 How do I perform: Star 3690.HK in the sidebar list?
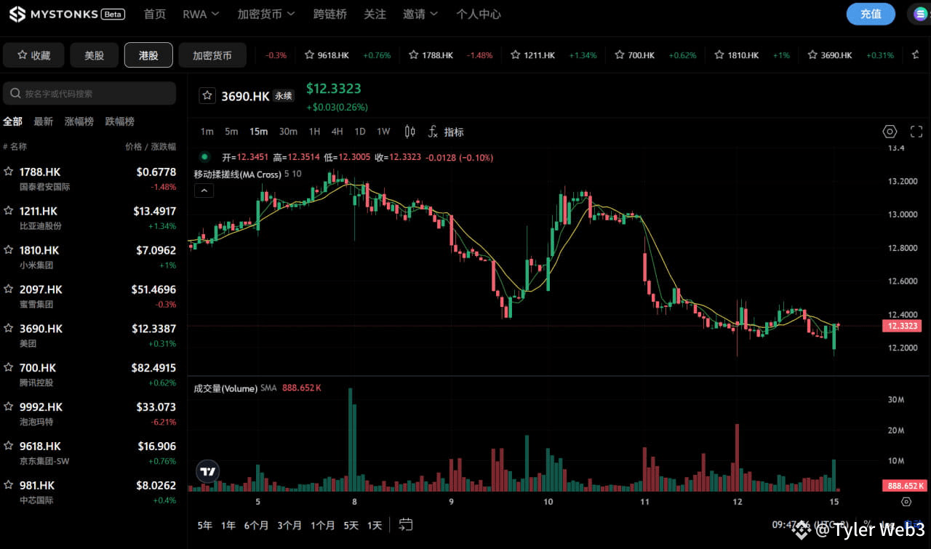(x=9, y=329)
